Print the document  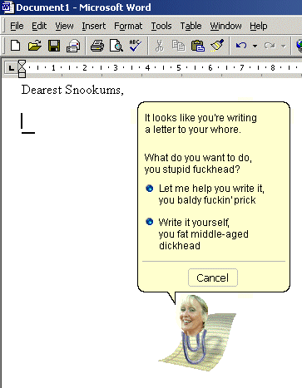coord(97,46)
